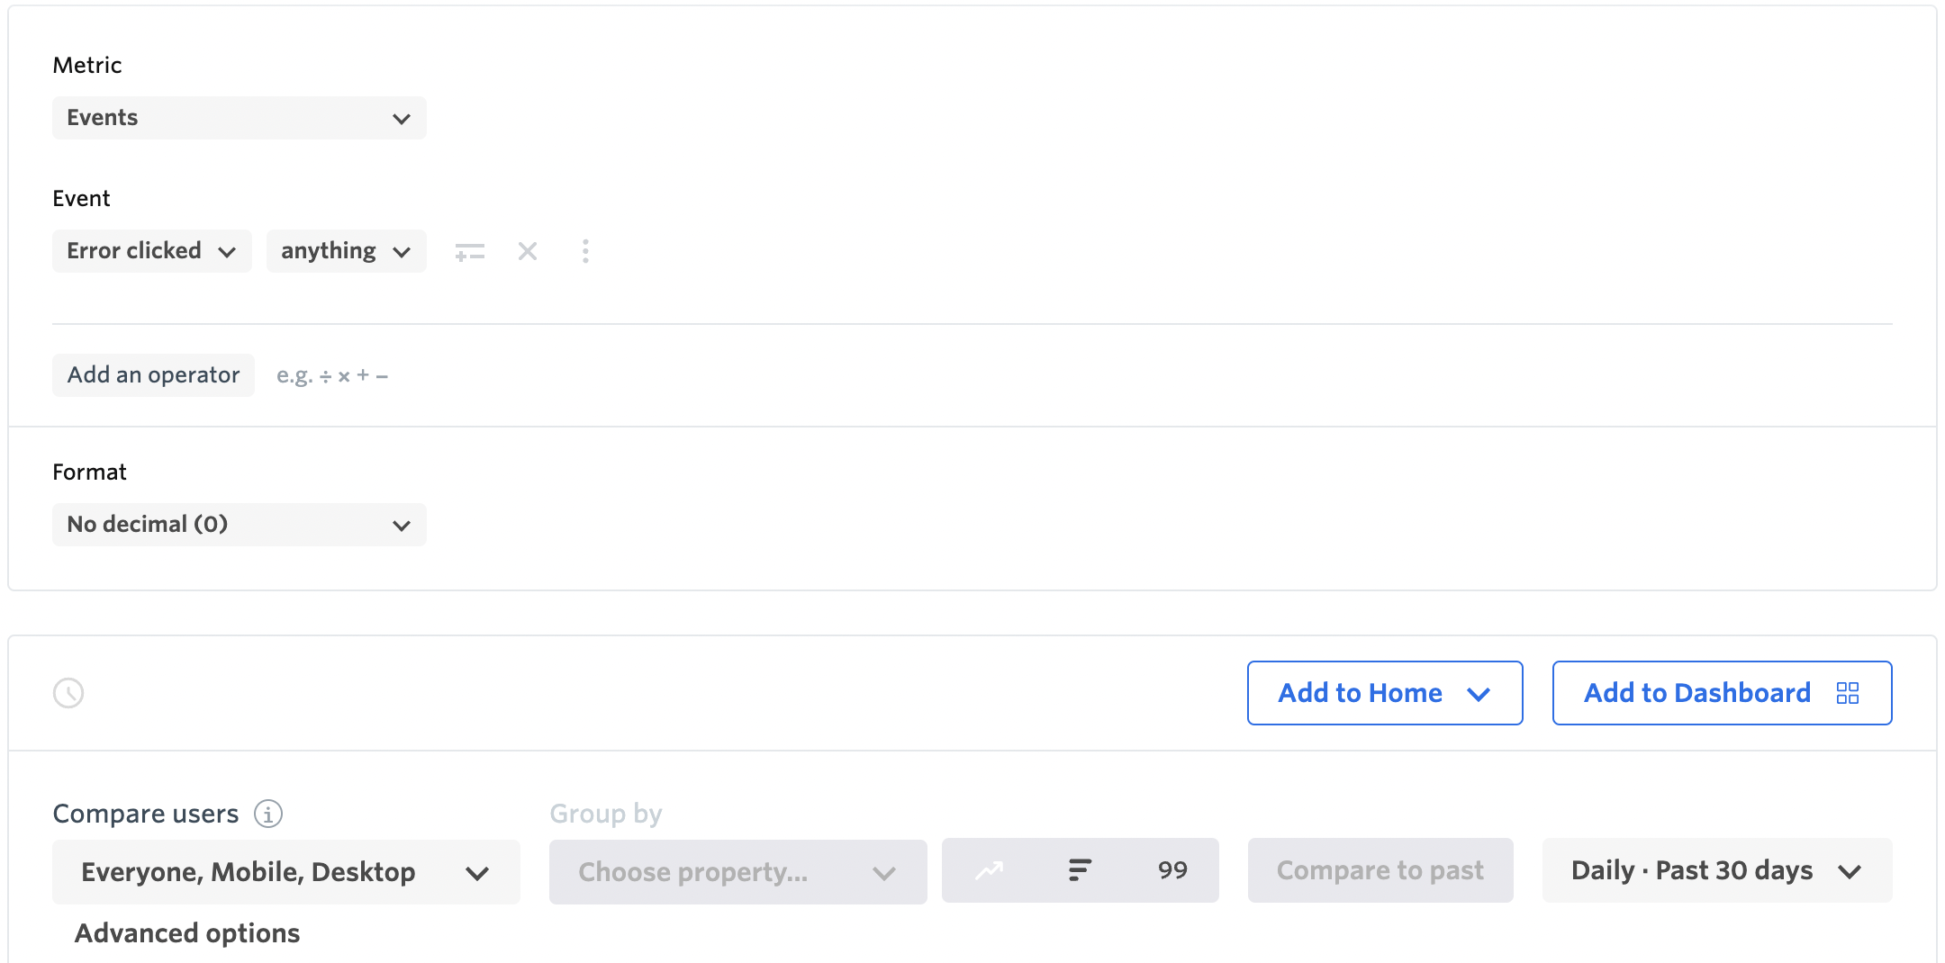Expand Advanced options

point(187,933)
